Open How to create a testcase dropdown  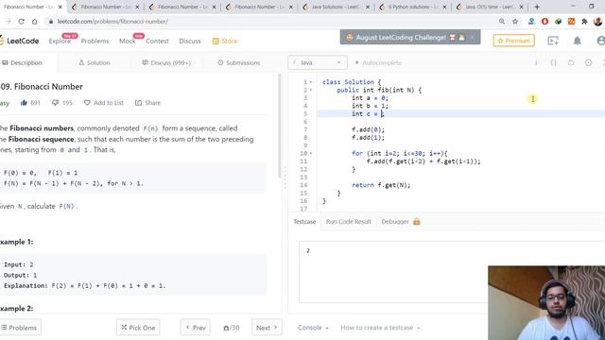point(380,328)
